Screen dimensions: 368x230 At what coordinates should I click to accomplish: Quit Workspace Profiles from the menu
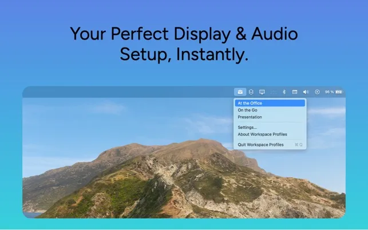point(261,145)
